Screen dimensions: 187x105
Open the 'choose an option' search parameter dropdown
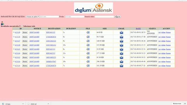click(33, 17)
